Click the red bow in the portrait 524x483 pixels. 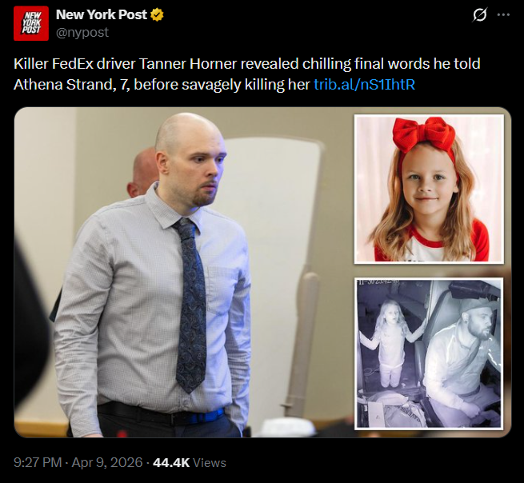[x=424, y=135]
